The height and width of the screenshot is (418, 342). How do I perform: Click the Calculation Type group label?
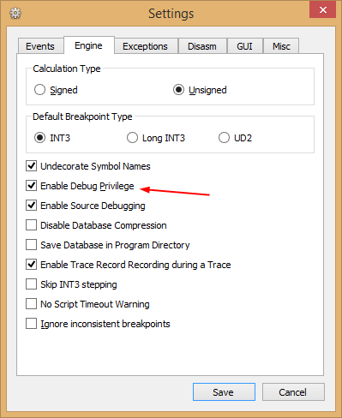point(67,69)
